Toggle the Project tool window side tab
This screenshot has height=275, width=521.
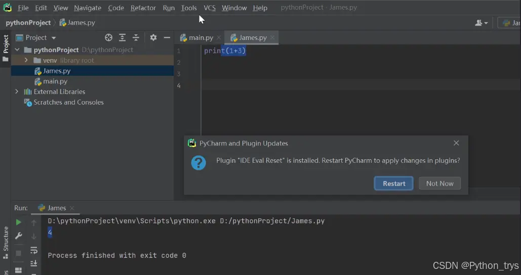(6, 48)
